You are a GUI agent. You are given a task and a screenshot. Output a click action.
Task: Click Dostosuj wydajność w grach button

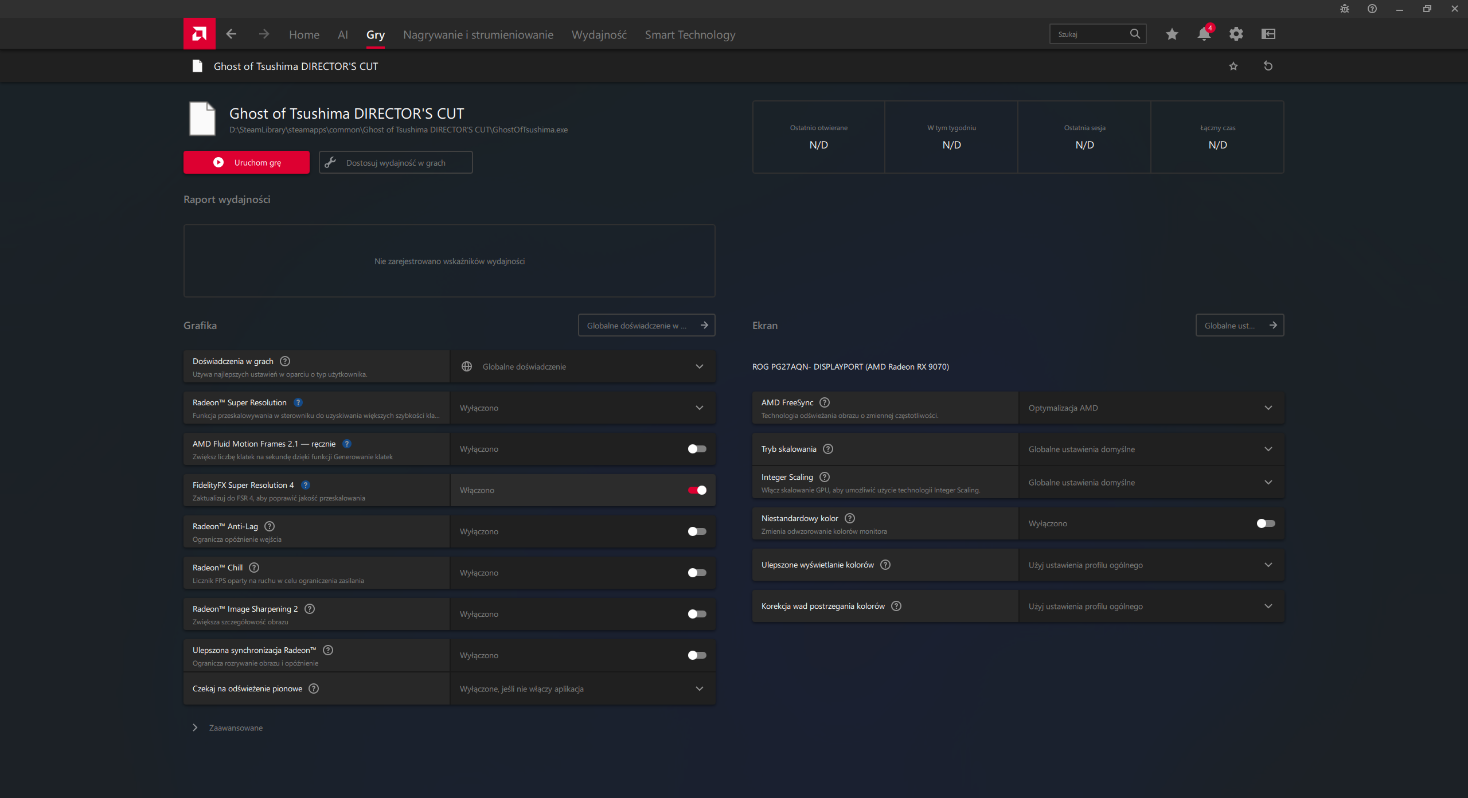tap(396, 162)
